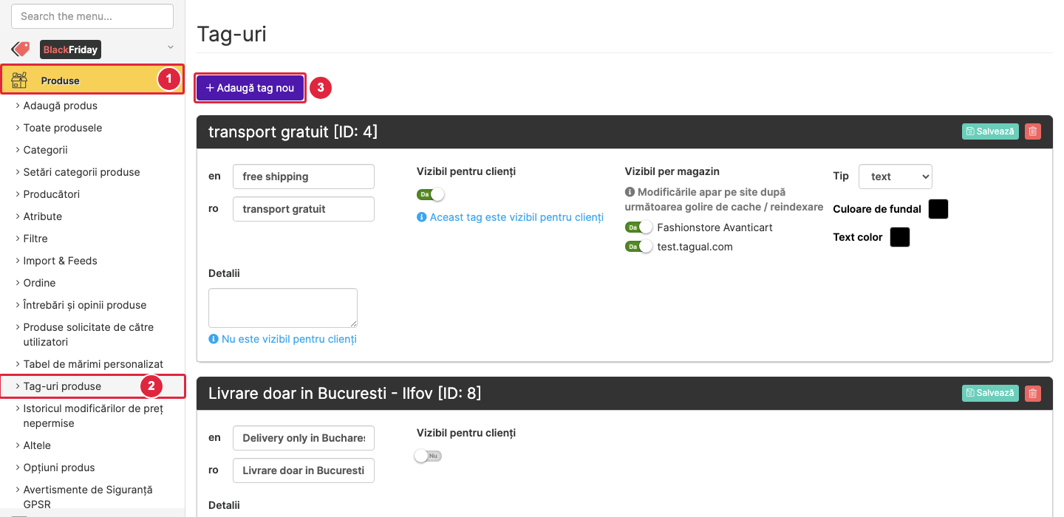Open Tag-uri produse in sidebar
The image size is (1064, 517).
click(62, 386)
